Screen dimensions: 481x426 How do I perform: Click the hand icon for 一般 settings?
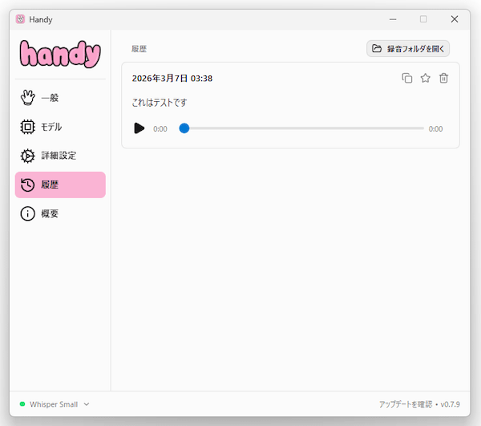tap(28, 98)
